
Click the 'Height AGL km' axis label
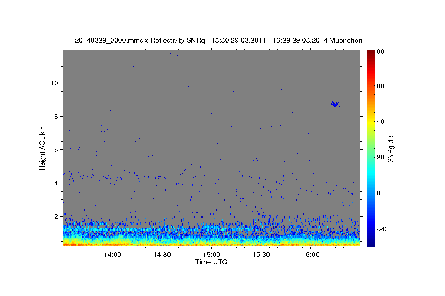point(43,149)
